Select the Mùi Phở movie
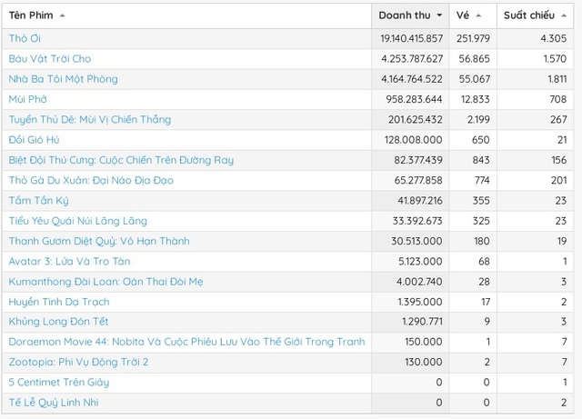Viewport: 582px width, 419px height. (x=27, y=99)
